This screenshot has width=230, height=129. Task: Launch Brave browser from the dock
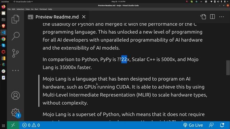(3, 26)
